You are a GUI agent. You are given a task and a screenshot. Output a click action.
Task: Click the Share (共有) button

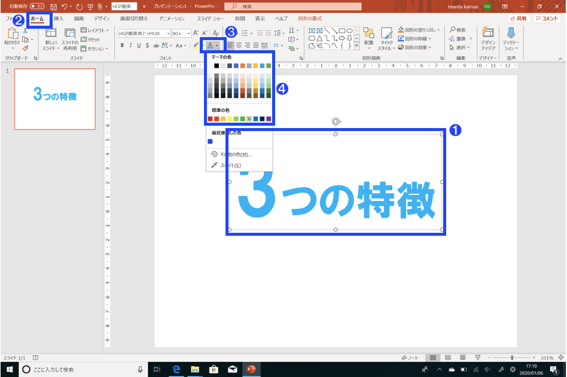click(x=519, y=19)
